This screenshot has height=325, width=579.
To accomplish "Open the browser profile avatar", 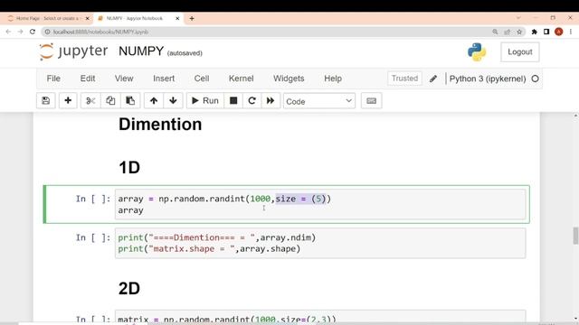I will pyautogui.click(x=559, y=32).
